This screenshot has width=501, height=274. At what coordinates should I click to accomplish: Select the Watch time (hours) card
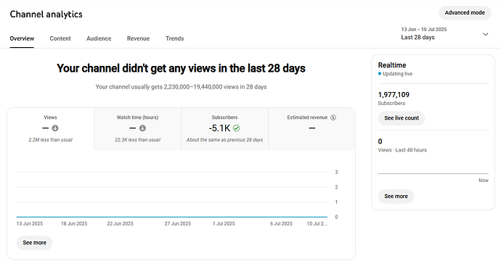pos(138,129)
